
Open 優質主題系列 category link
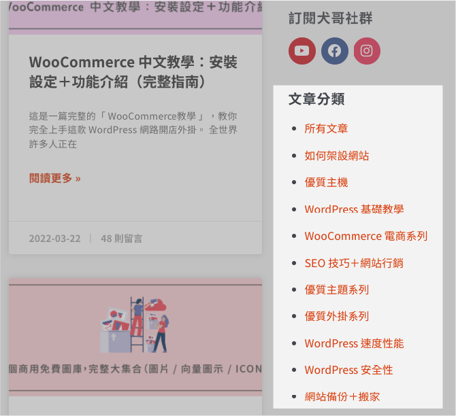(x=337, y=290)
